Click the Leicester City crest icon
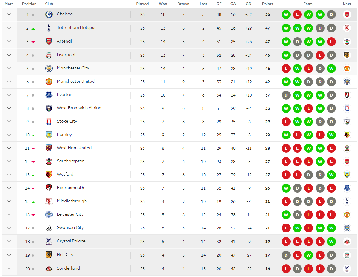Image resolution: width=358 pixels, height=277 pixels. [x=49, y=214]
